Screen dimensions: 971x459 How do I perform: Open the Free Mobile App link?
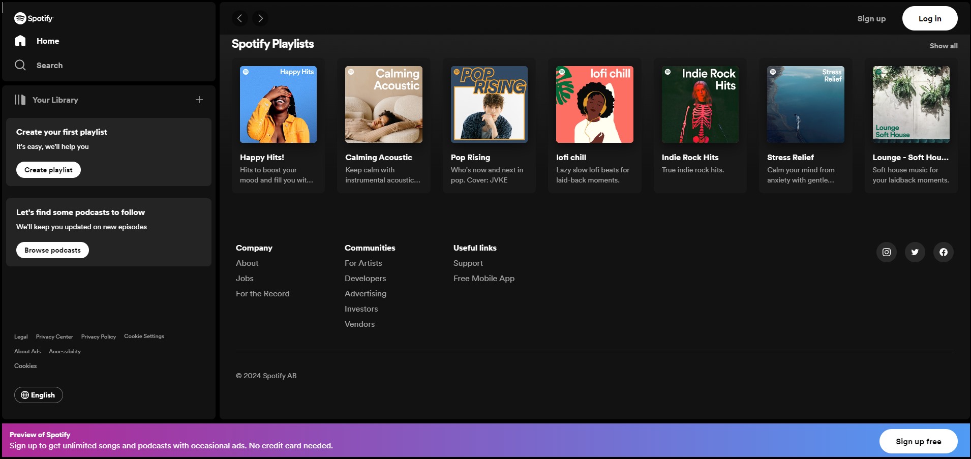click(484, 278)
